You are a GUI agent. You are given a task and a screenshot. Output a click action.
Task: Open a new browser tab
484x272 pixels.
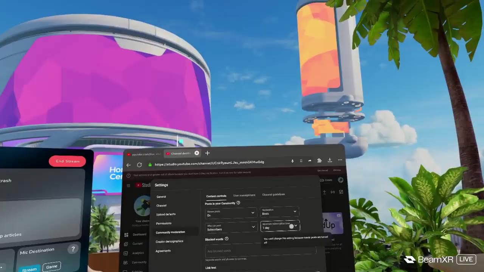[x=207, y=153]
